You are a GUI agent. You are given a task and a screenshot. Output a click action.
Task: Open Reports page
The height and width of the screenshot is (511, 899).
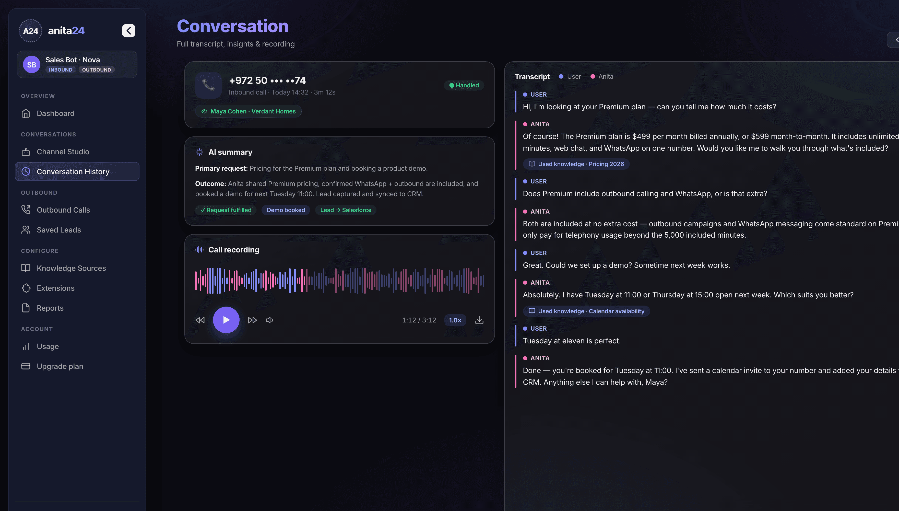tap(77, 308)
